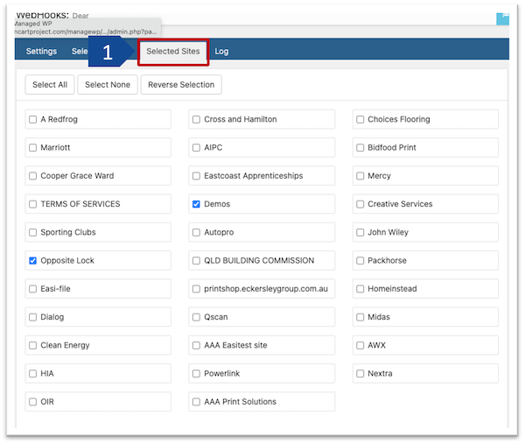Check the Cross and Hamilton box
525x444 pixels.
point(197,120)
